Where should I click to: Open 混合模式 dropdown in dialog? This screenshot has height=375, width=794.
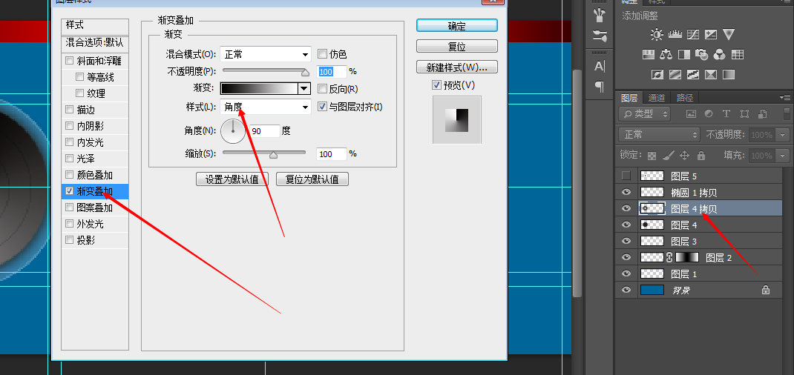coord(266,53)
